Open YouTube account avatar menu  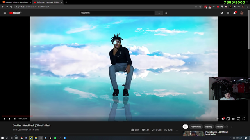(x=242, y=13)
